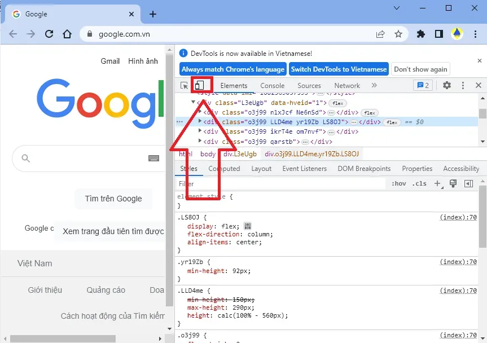Open the on-screen keyboard icon in search box
This screenshot has width=487, height=343.
tap(153, 159)
